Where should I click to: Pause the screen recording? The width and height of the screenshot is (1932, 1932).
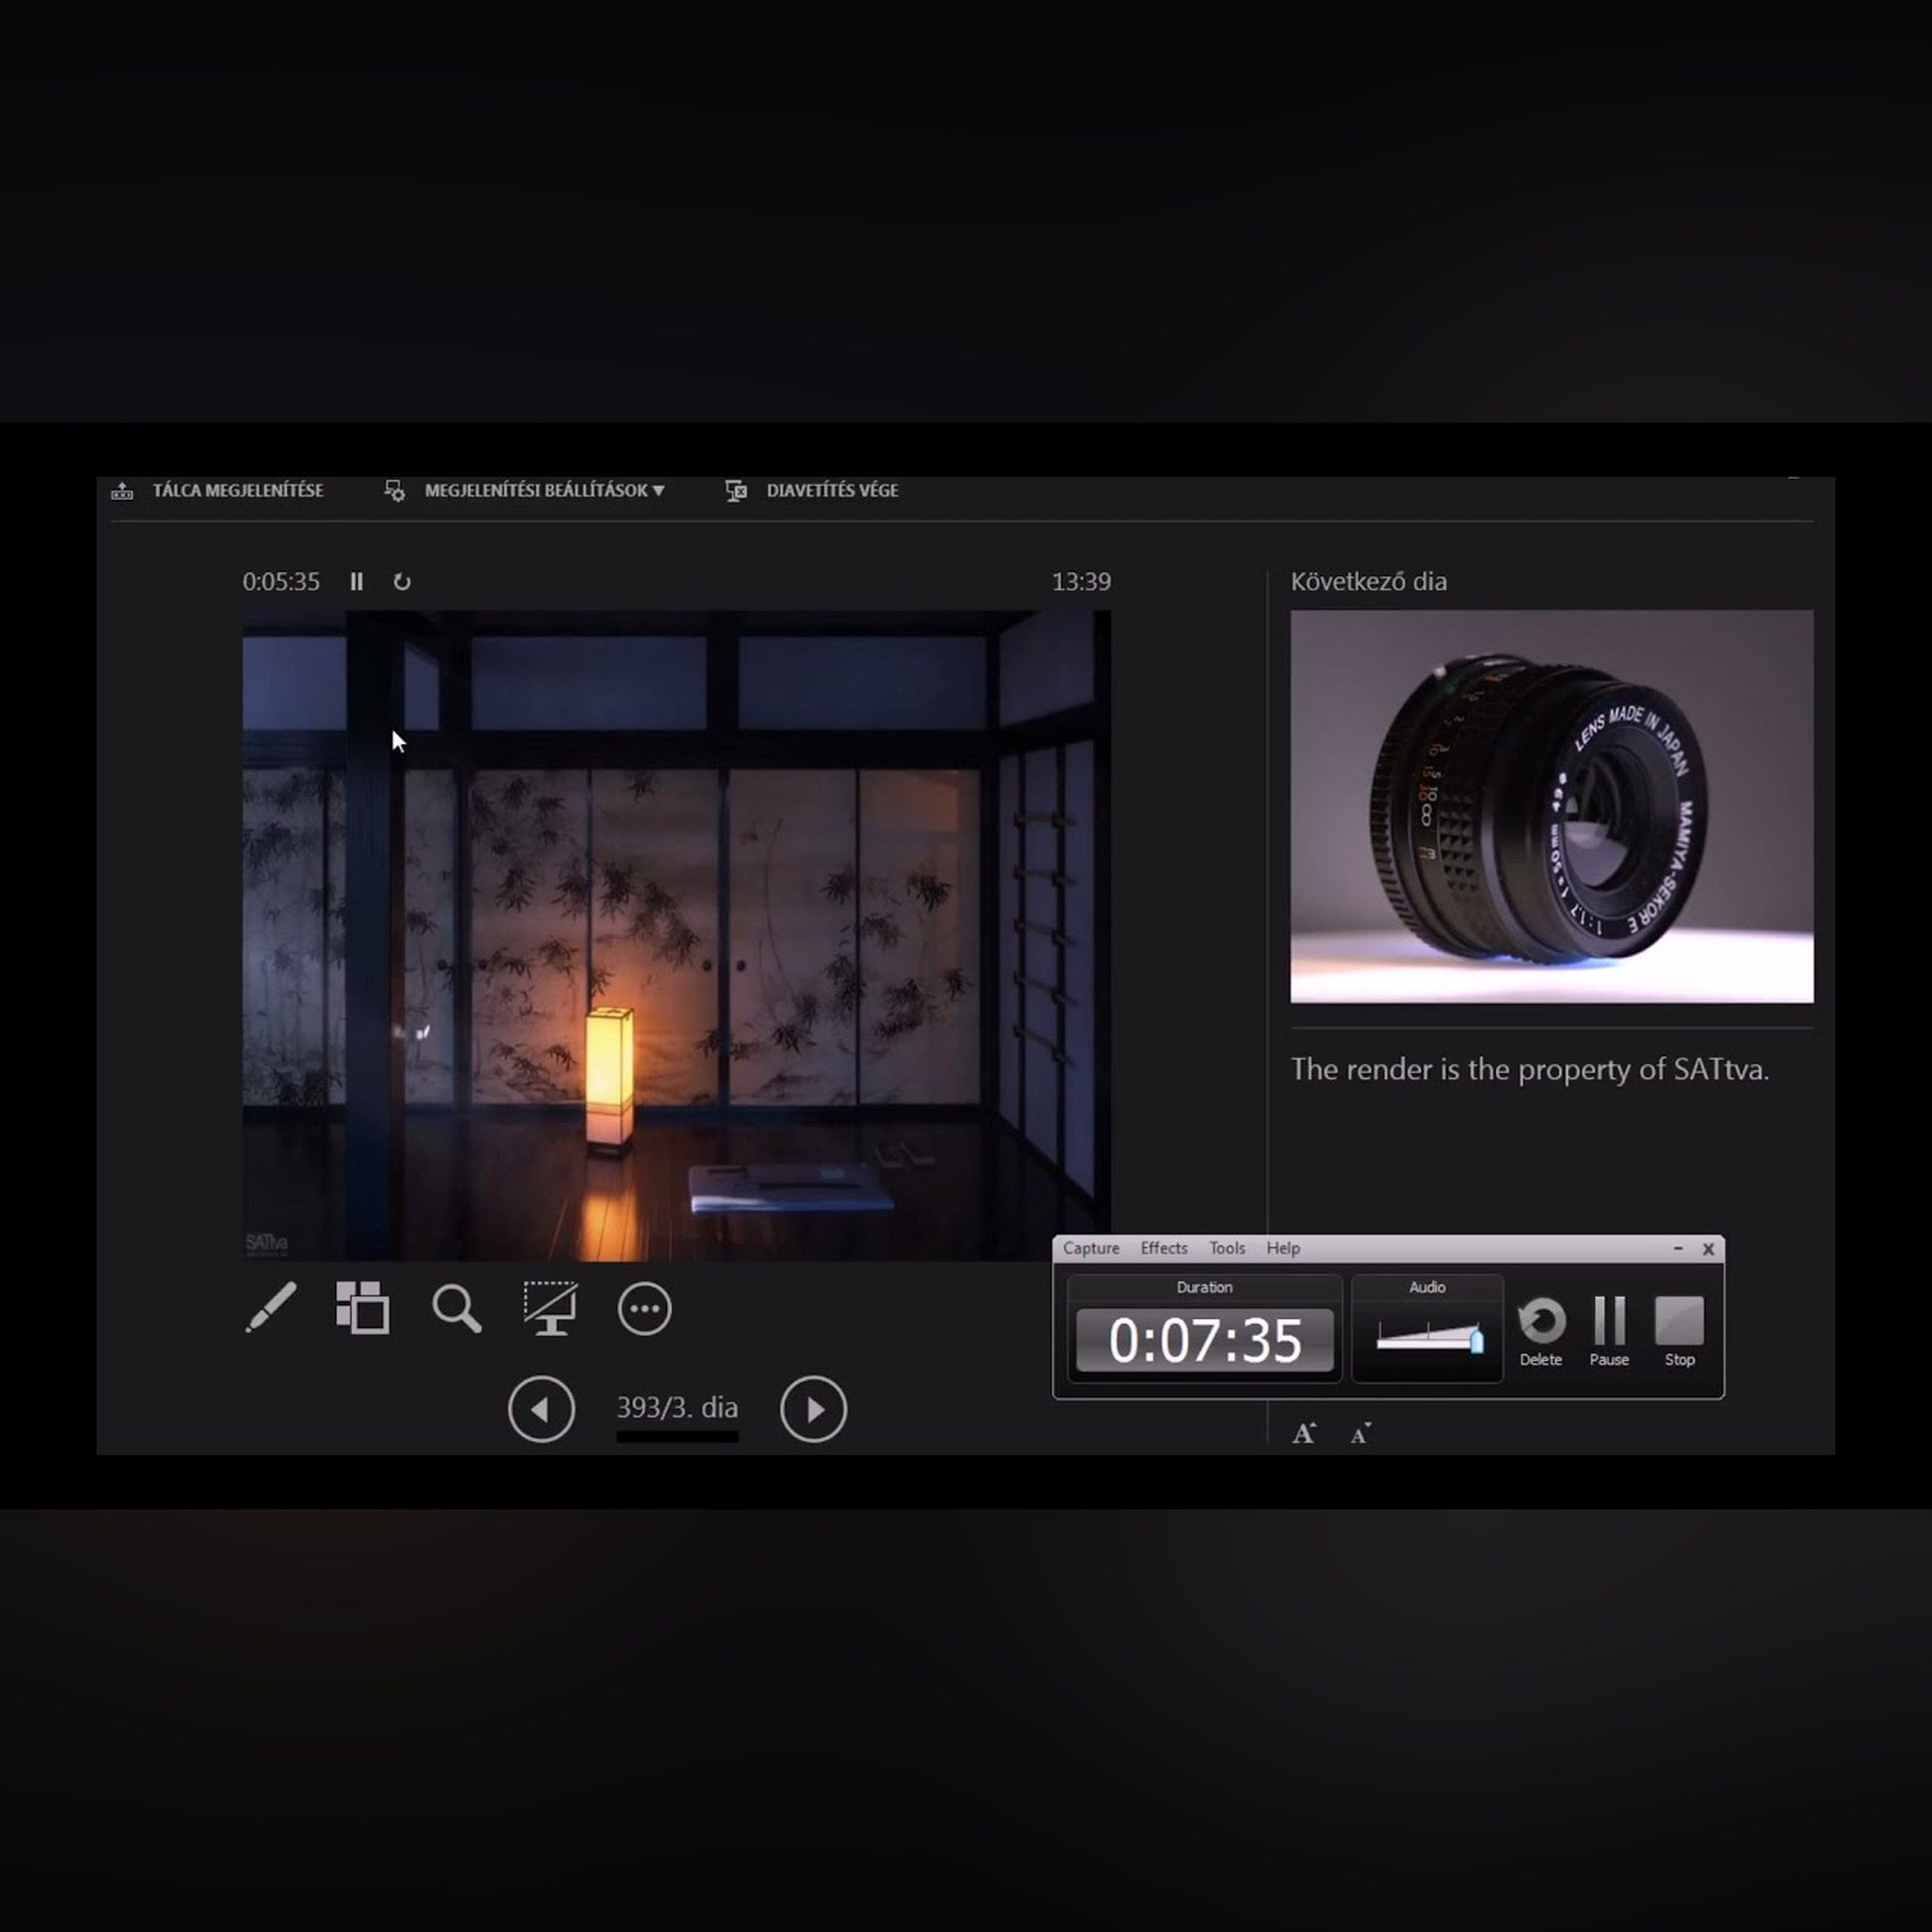(x=1609, y=1331)
